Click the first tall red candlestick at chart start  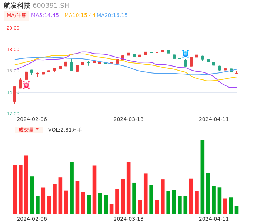point(15,94)
